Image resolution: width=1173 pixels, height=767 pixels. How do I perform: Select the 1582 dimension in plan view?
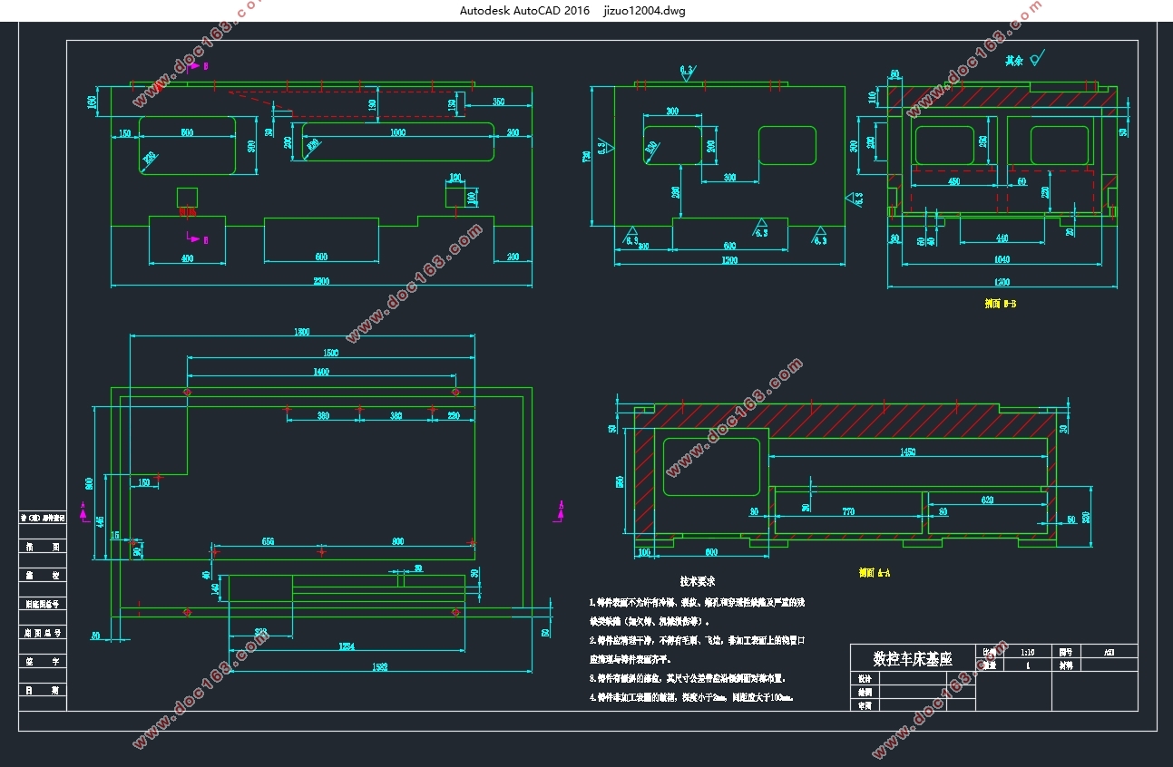(x=380, y=667)
